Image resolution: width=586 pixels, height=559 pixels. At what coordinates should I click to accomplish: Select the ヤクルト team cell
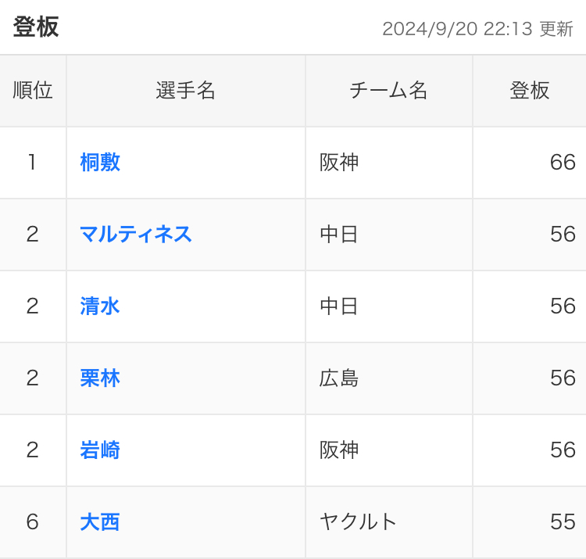(359, 522)
